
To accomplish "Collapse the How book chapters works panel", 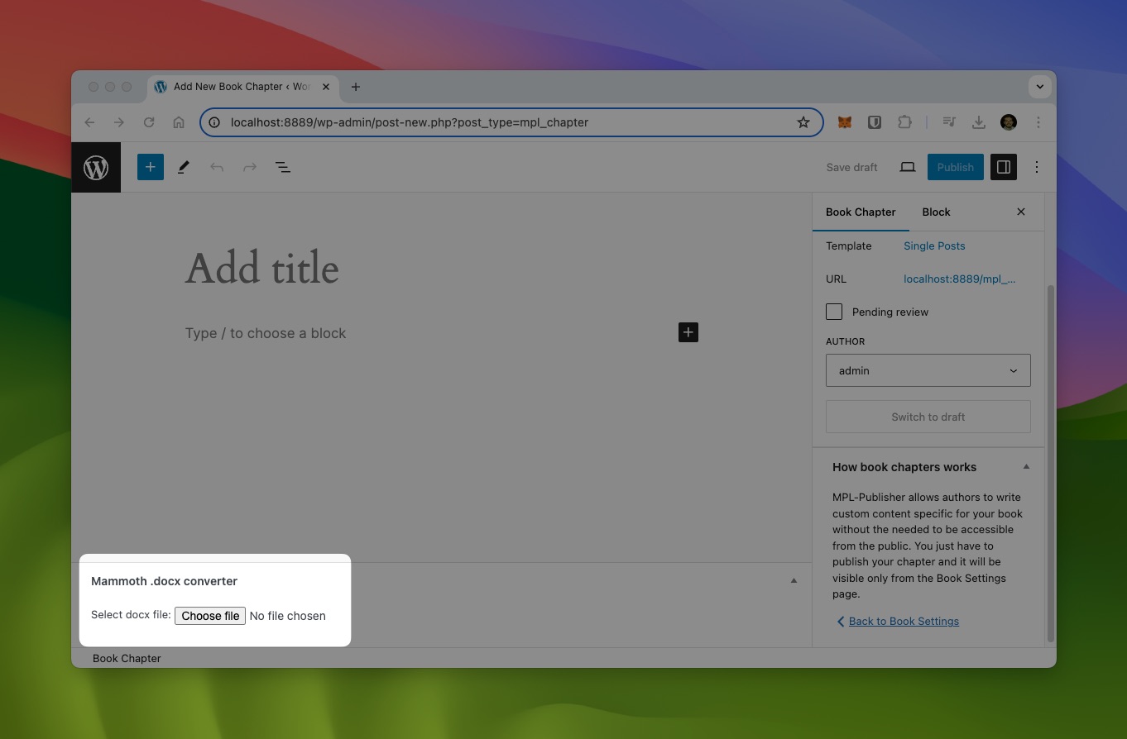I will [x=1026, y=467].
